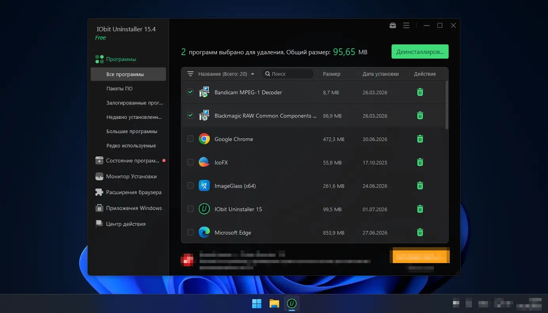Open Расширения браузера label
Viewport: 548px width, 313px height.
134,193
